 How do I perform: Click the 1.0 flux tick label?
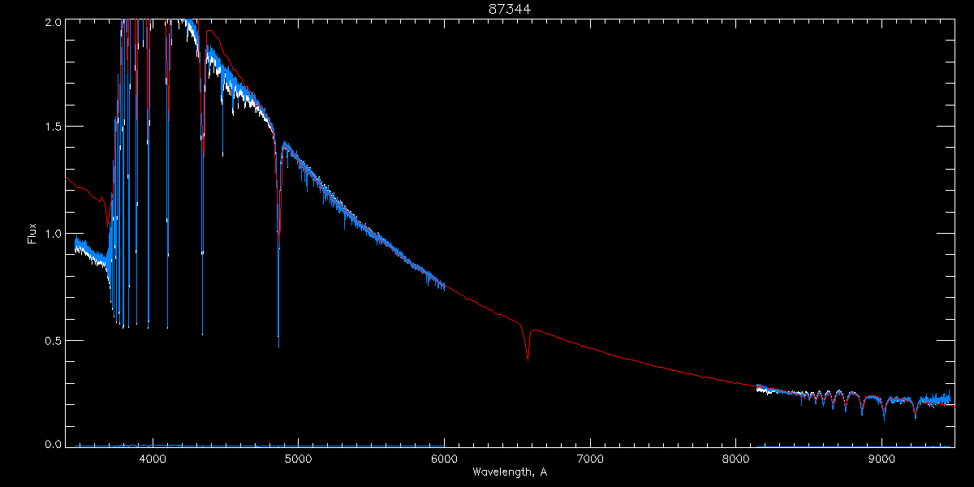click(53, 235)
